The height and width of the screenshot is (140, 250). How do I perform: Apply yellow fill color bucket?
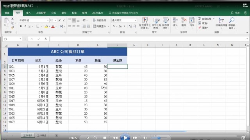pyautogui.click(x=46, y=26)
